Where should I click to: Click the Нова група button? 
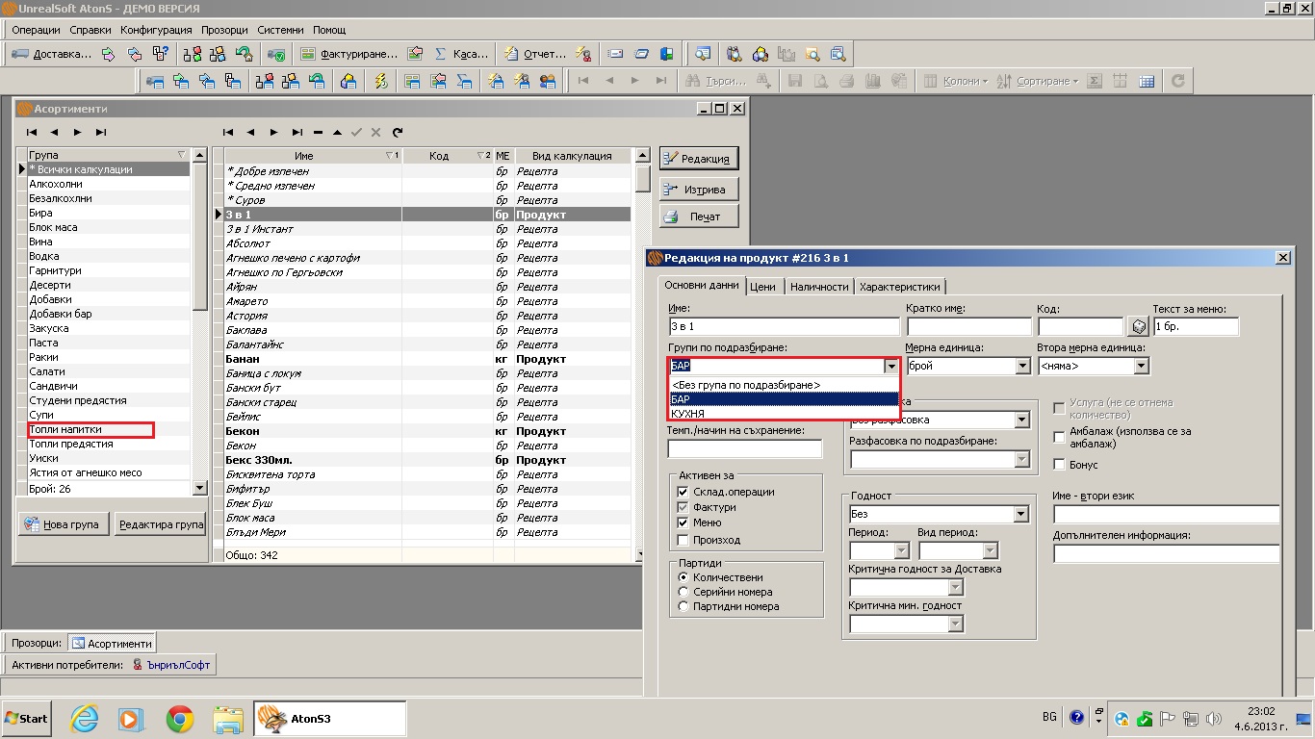pyautogui.click(x=62, y=524)
